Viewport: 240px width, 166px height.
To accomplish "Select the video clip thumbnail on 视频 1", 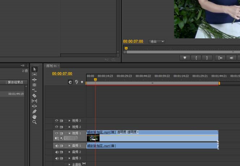I will pyautogui.click(x=93, y=138).
